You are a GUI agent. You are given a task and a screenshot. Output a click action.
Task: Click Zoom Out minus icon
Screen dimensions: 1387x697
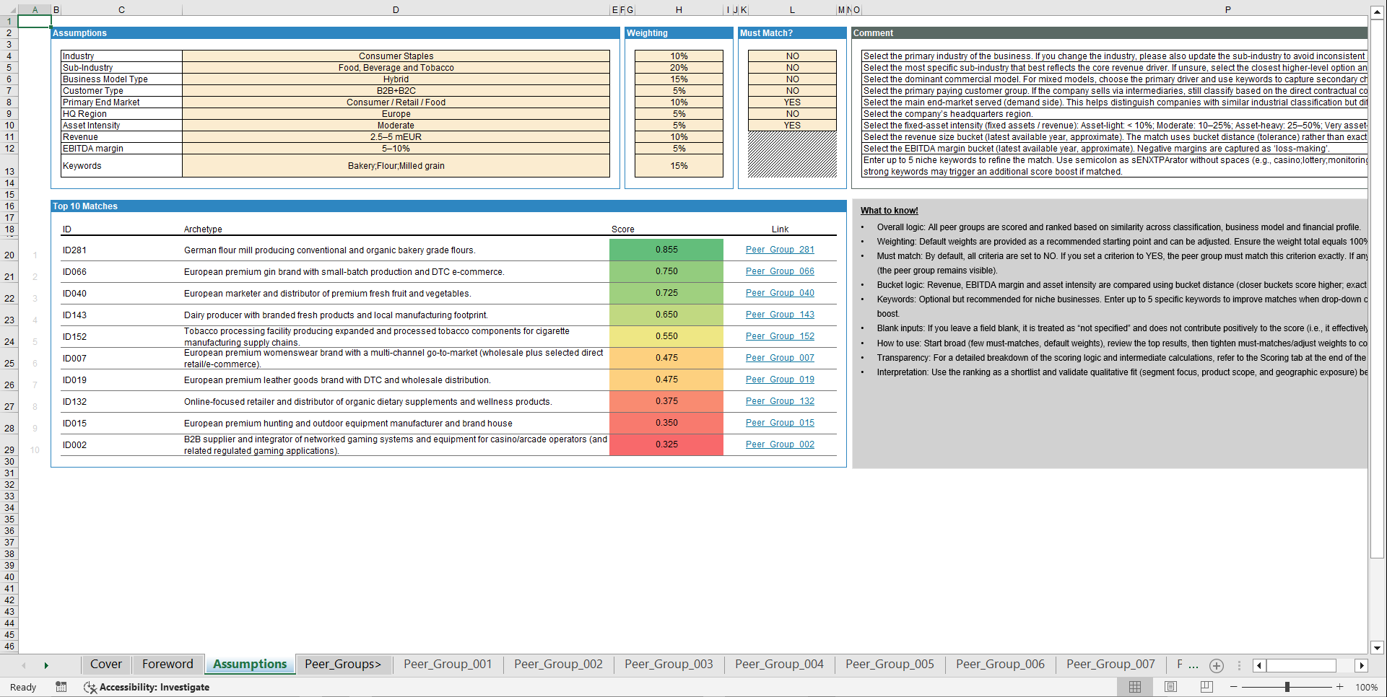[1234, 687]
